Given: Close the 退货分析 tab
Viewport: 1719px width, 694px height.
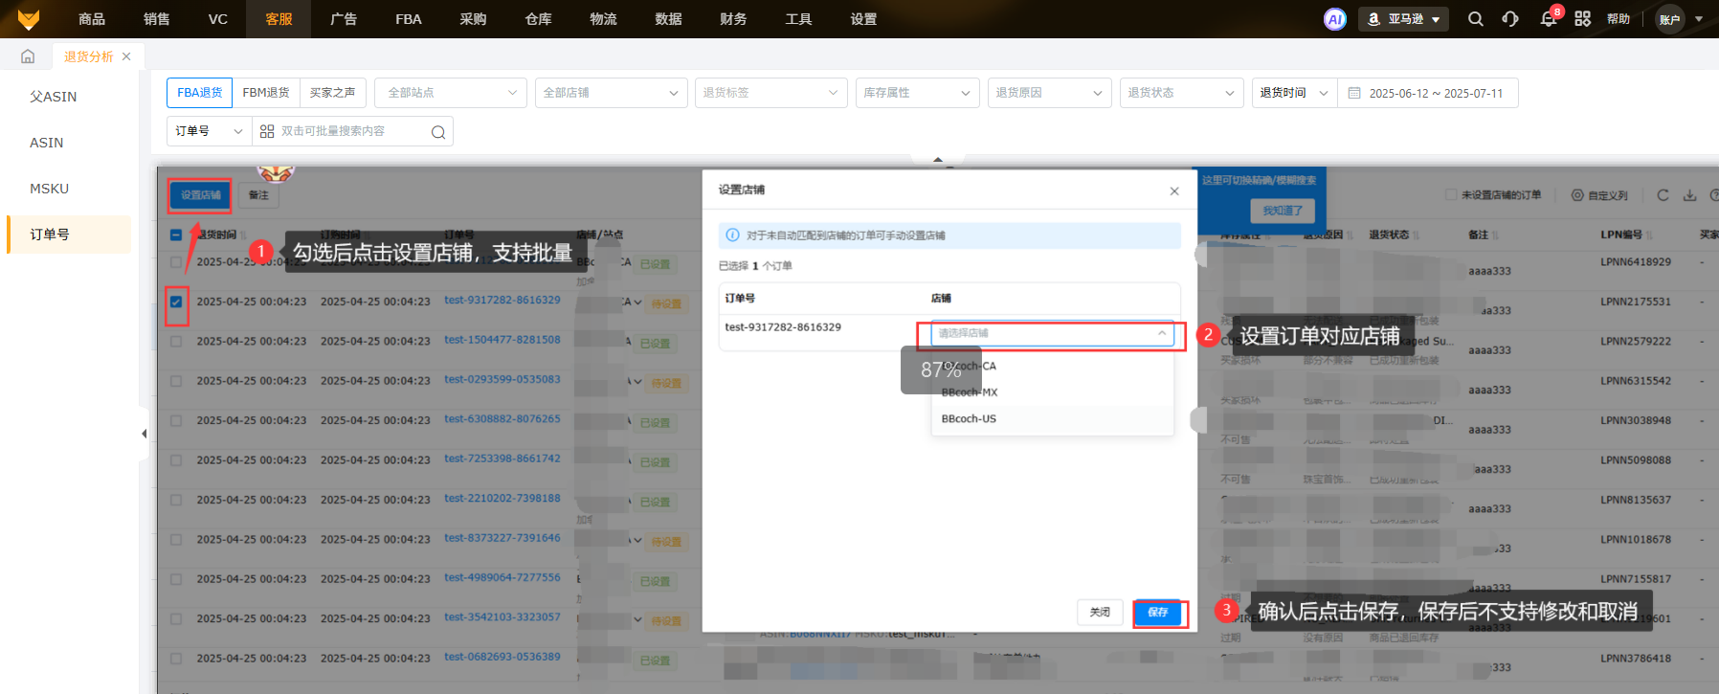Looking at the screenshot, I should [126, 56].
